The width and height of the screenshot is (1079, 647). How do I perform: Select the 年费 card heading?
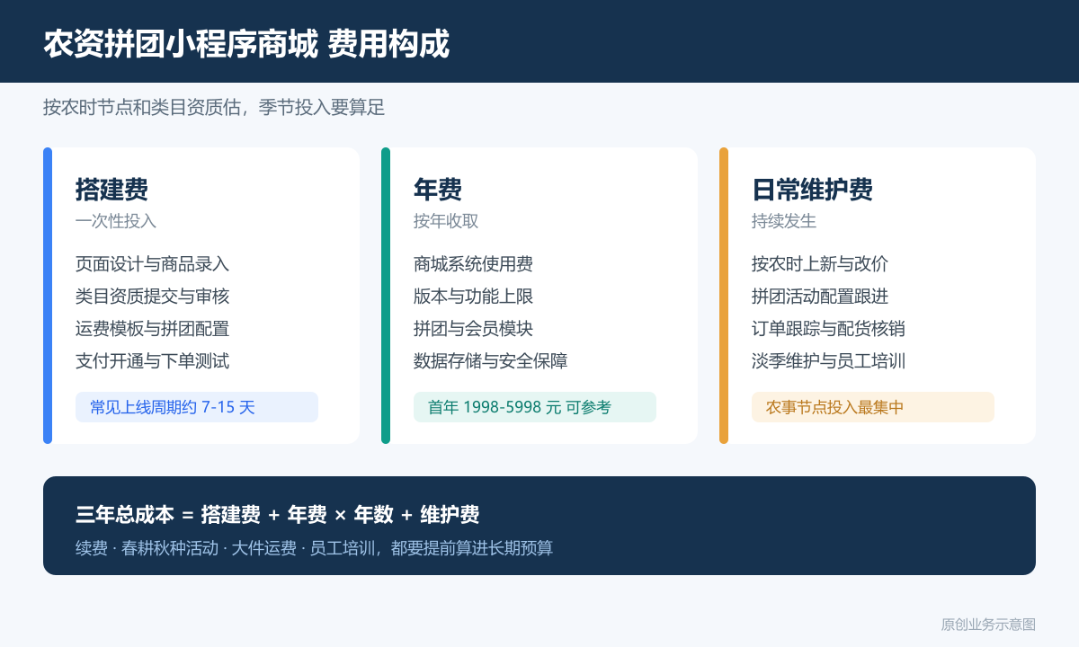pos(438,190)
